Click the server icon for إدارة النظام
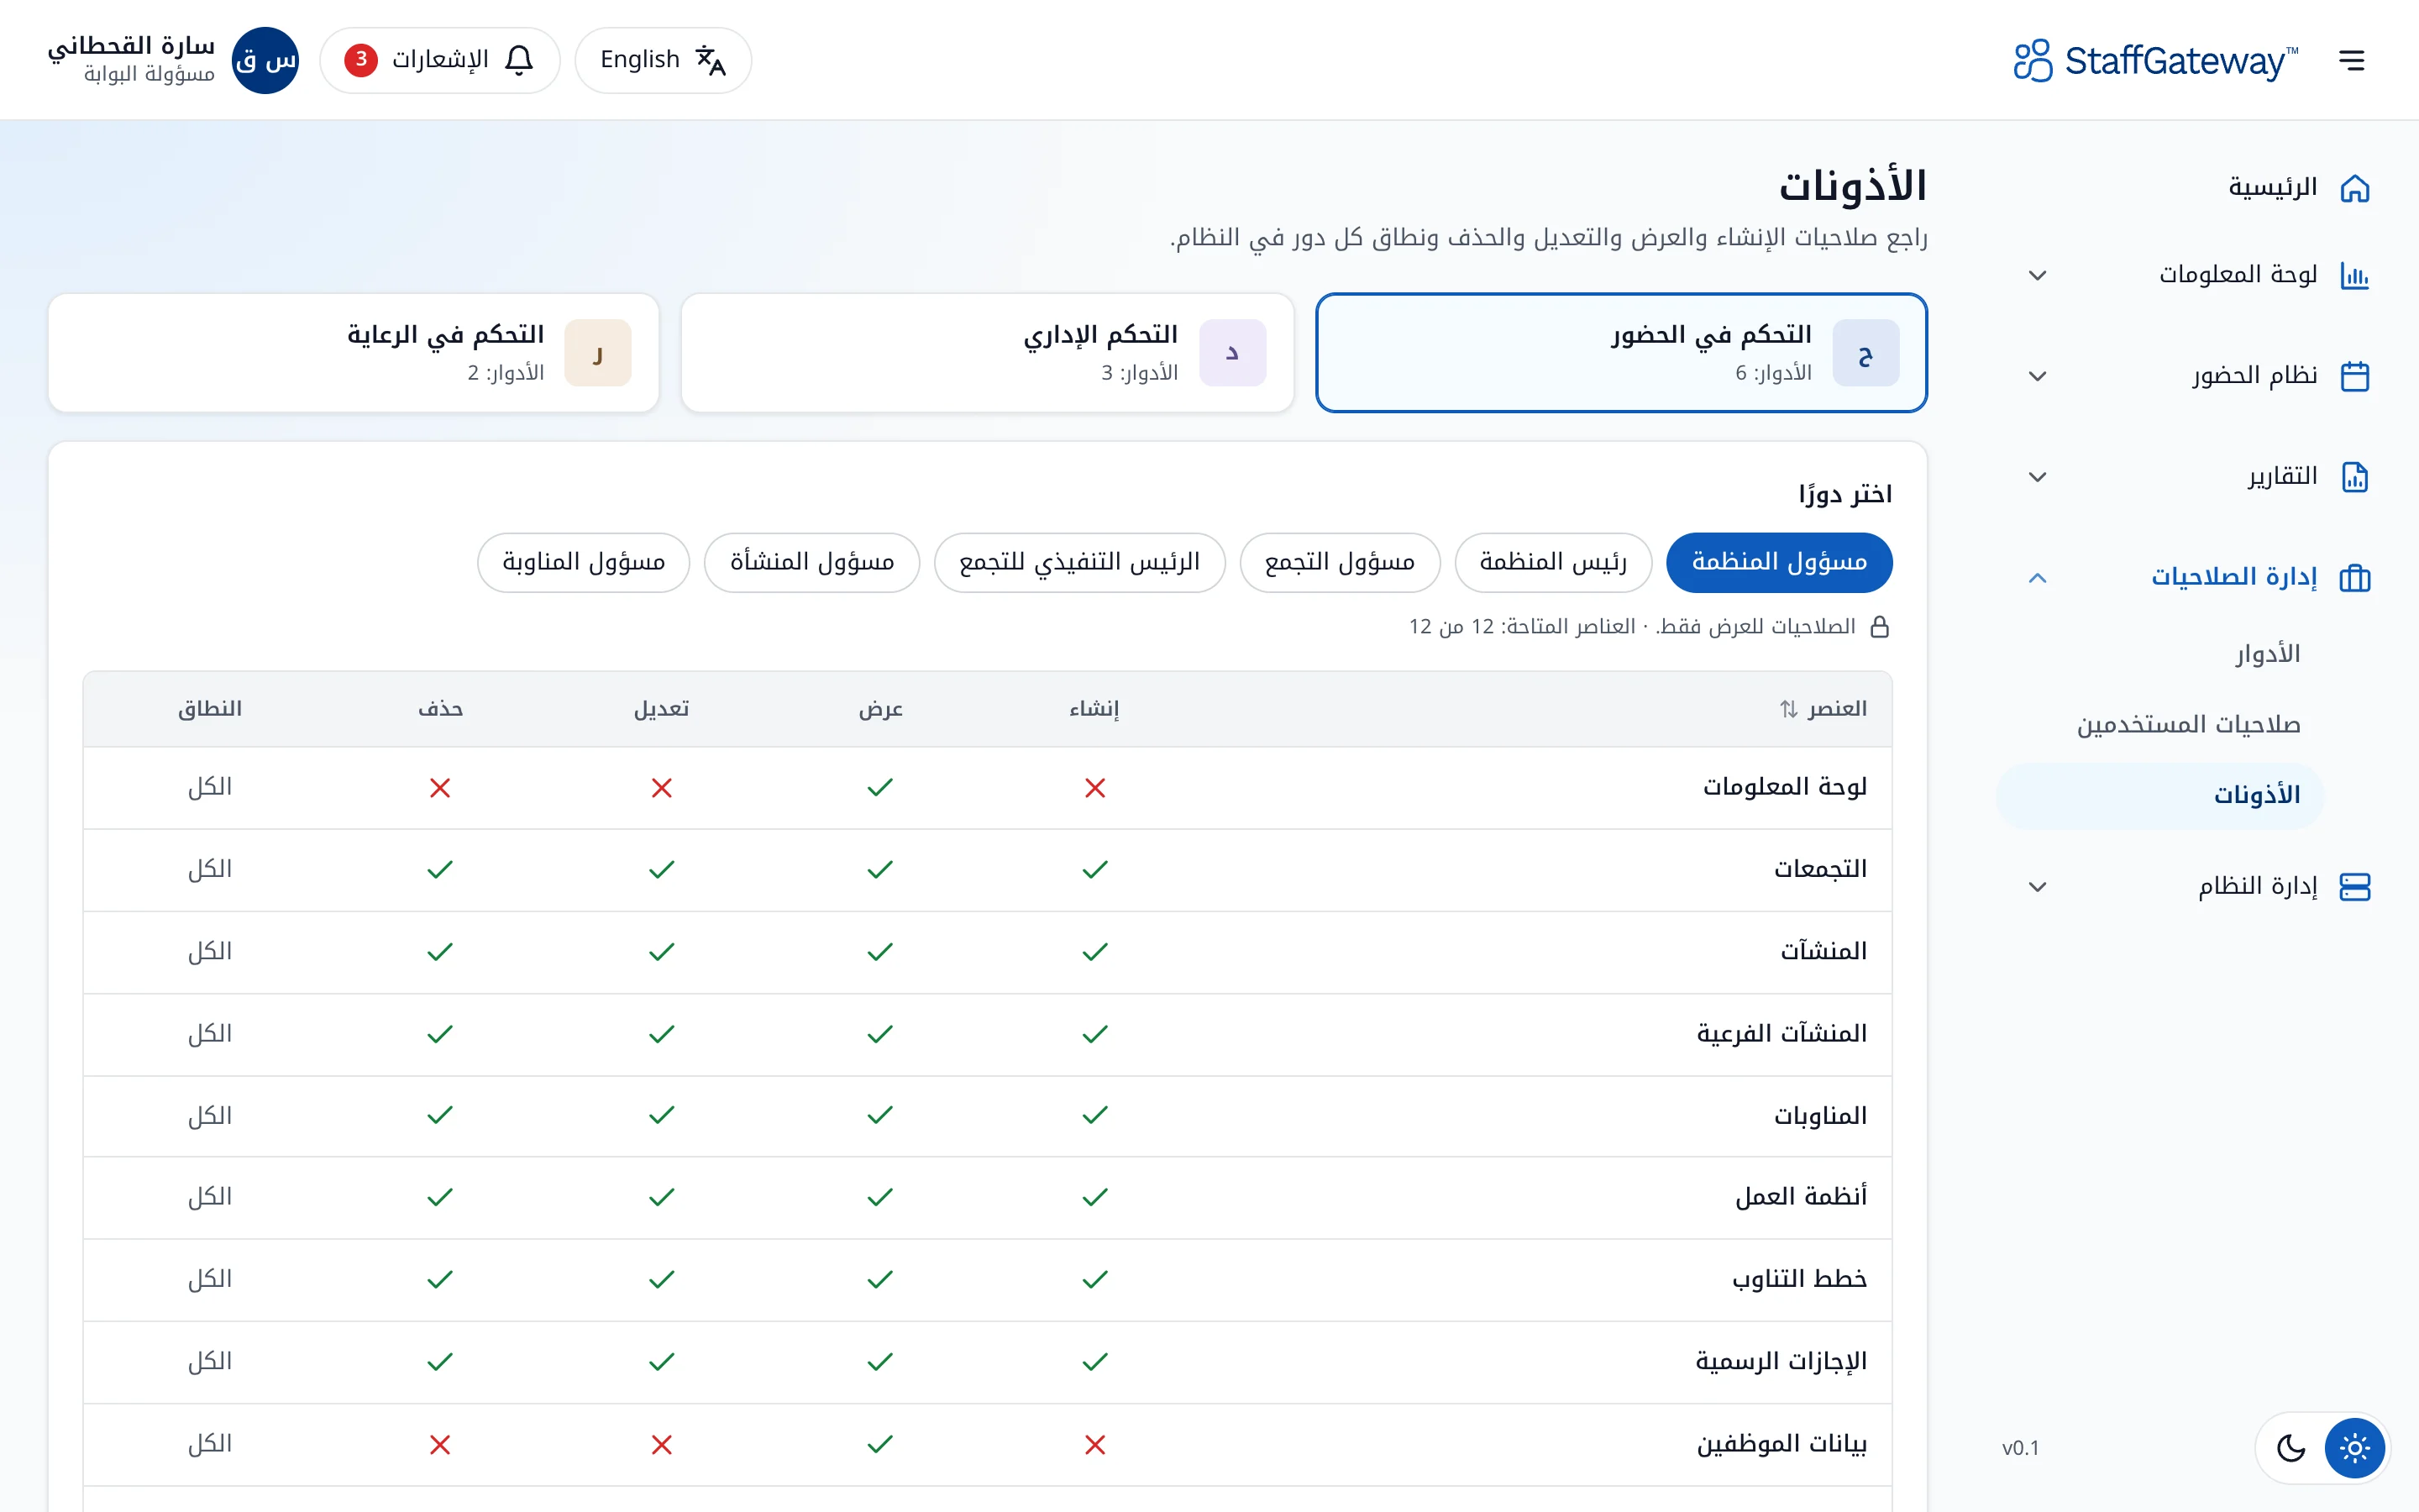Screen dimensions: 2419x1512 coord(2354,887)
